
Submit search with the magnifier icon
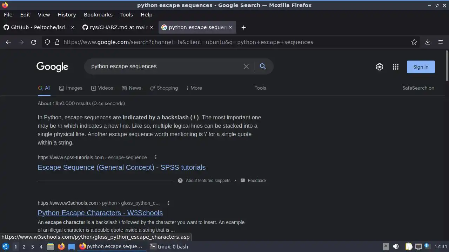263,66
